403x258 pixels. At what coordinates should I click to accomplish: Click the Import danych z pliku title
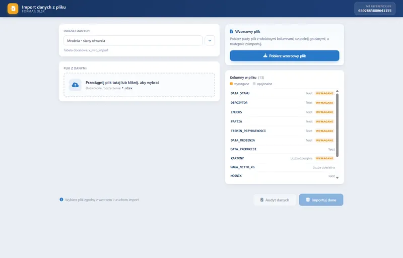(x=44, y=7)
